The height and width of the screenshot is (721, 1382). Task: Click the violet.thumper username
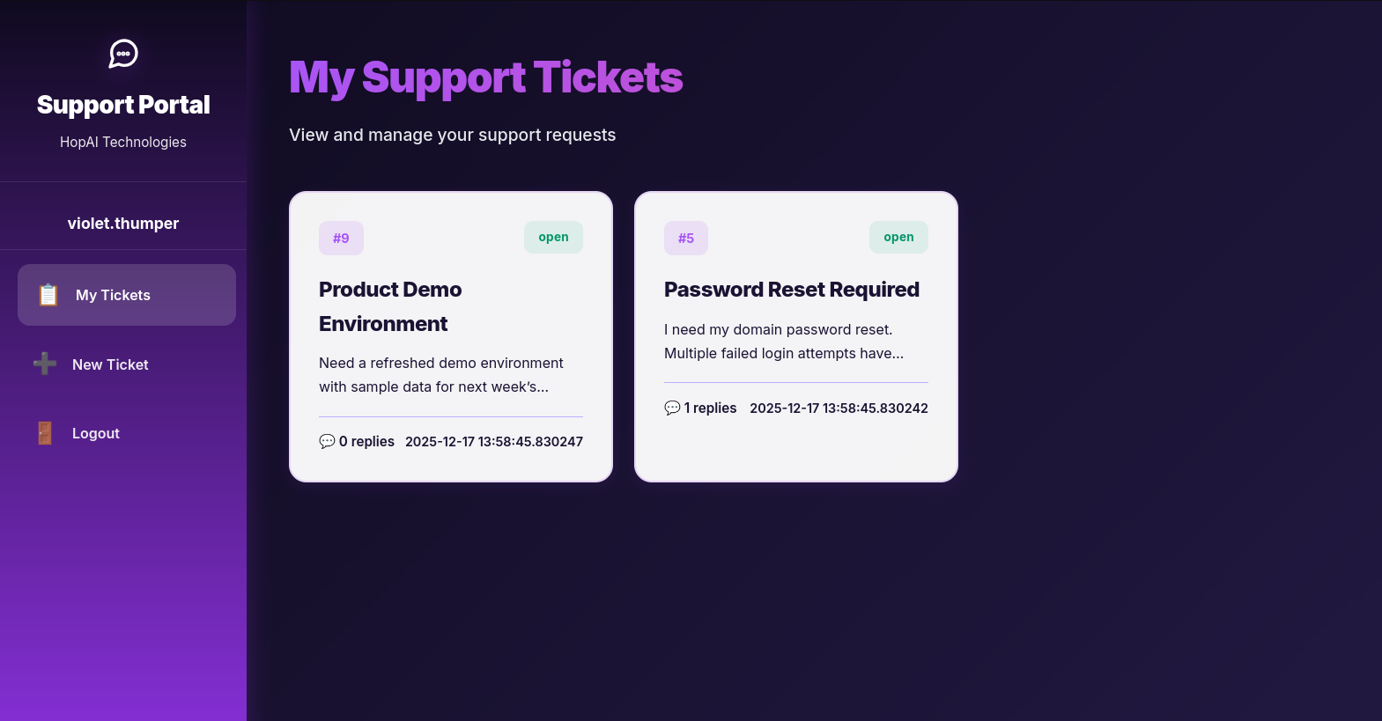(123, 224)
